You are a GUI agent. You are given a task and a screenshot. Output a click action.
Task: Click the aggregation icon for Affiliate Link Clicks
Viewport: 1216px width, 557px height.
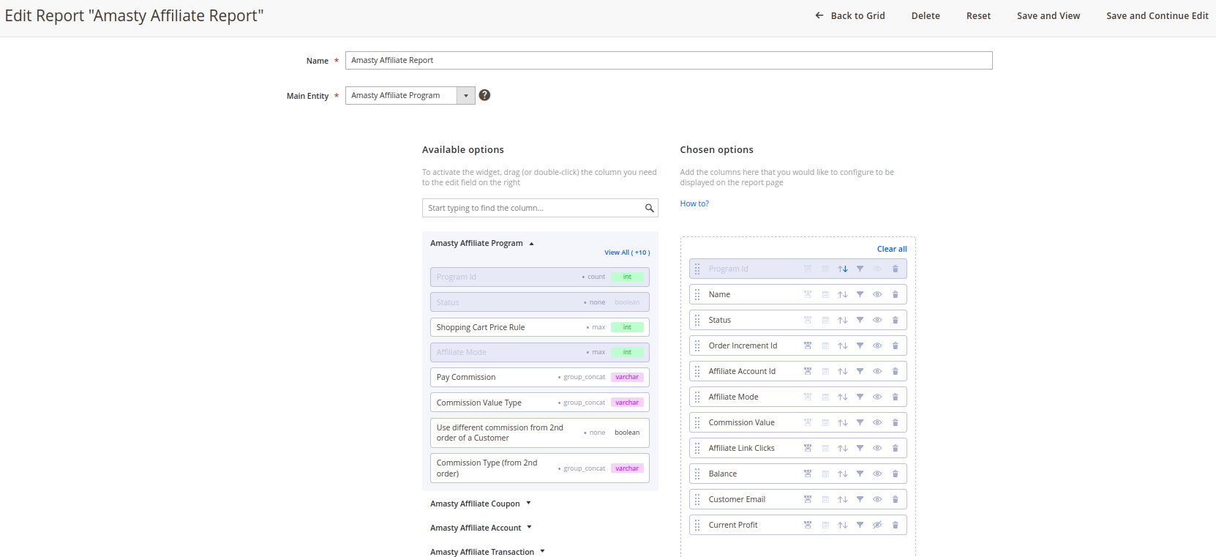pos(808,448)
